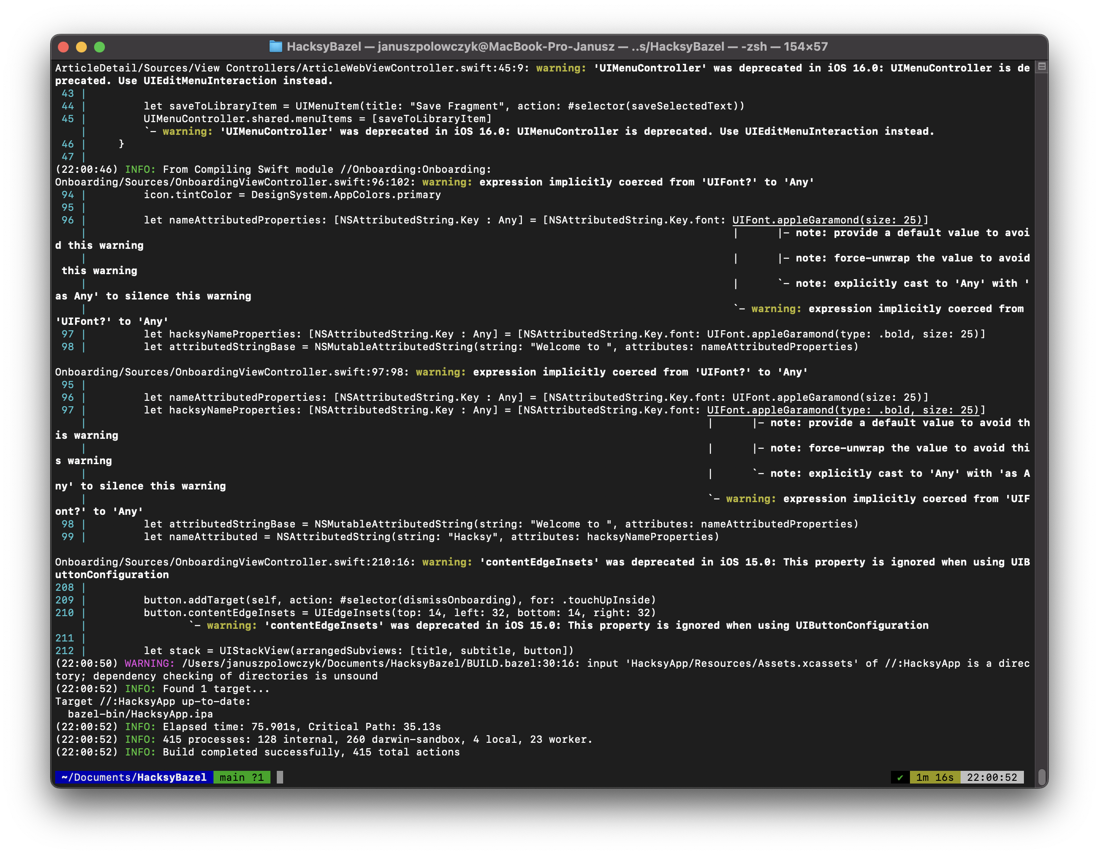Screen dimensions: 1099x855
Task: Minimize the window with the yellow button
Action: click(x=81, y=47)
